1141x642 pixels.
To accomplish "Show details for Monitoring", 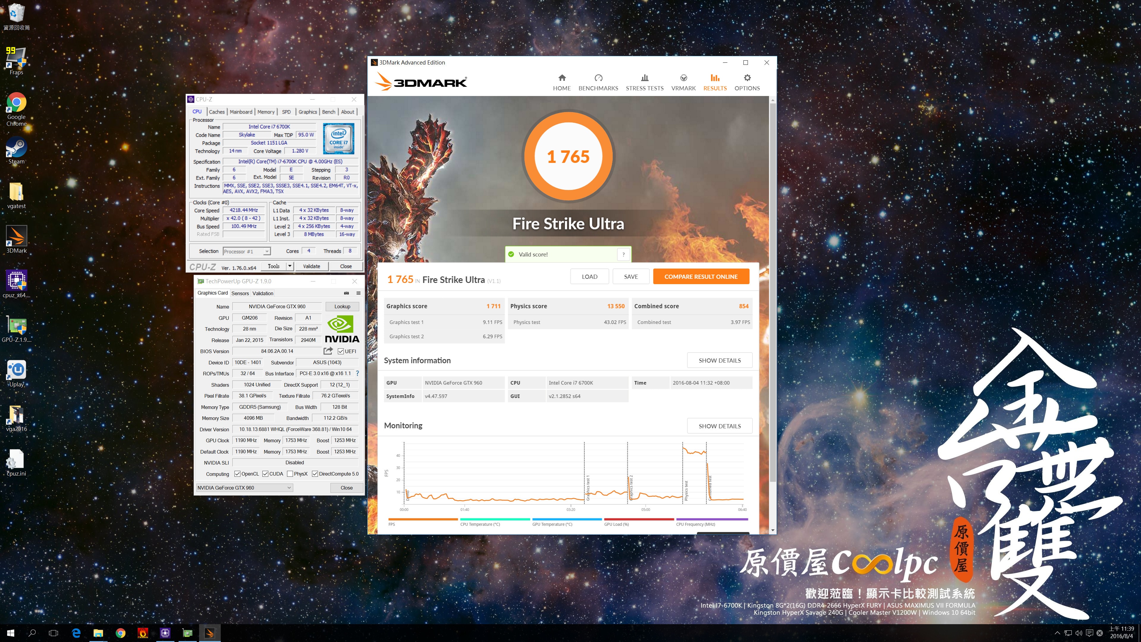I will (719, 426).
